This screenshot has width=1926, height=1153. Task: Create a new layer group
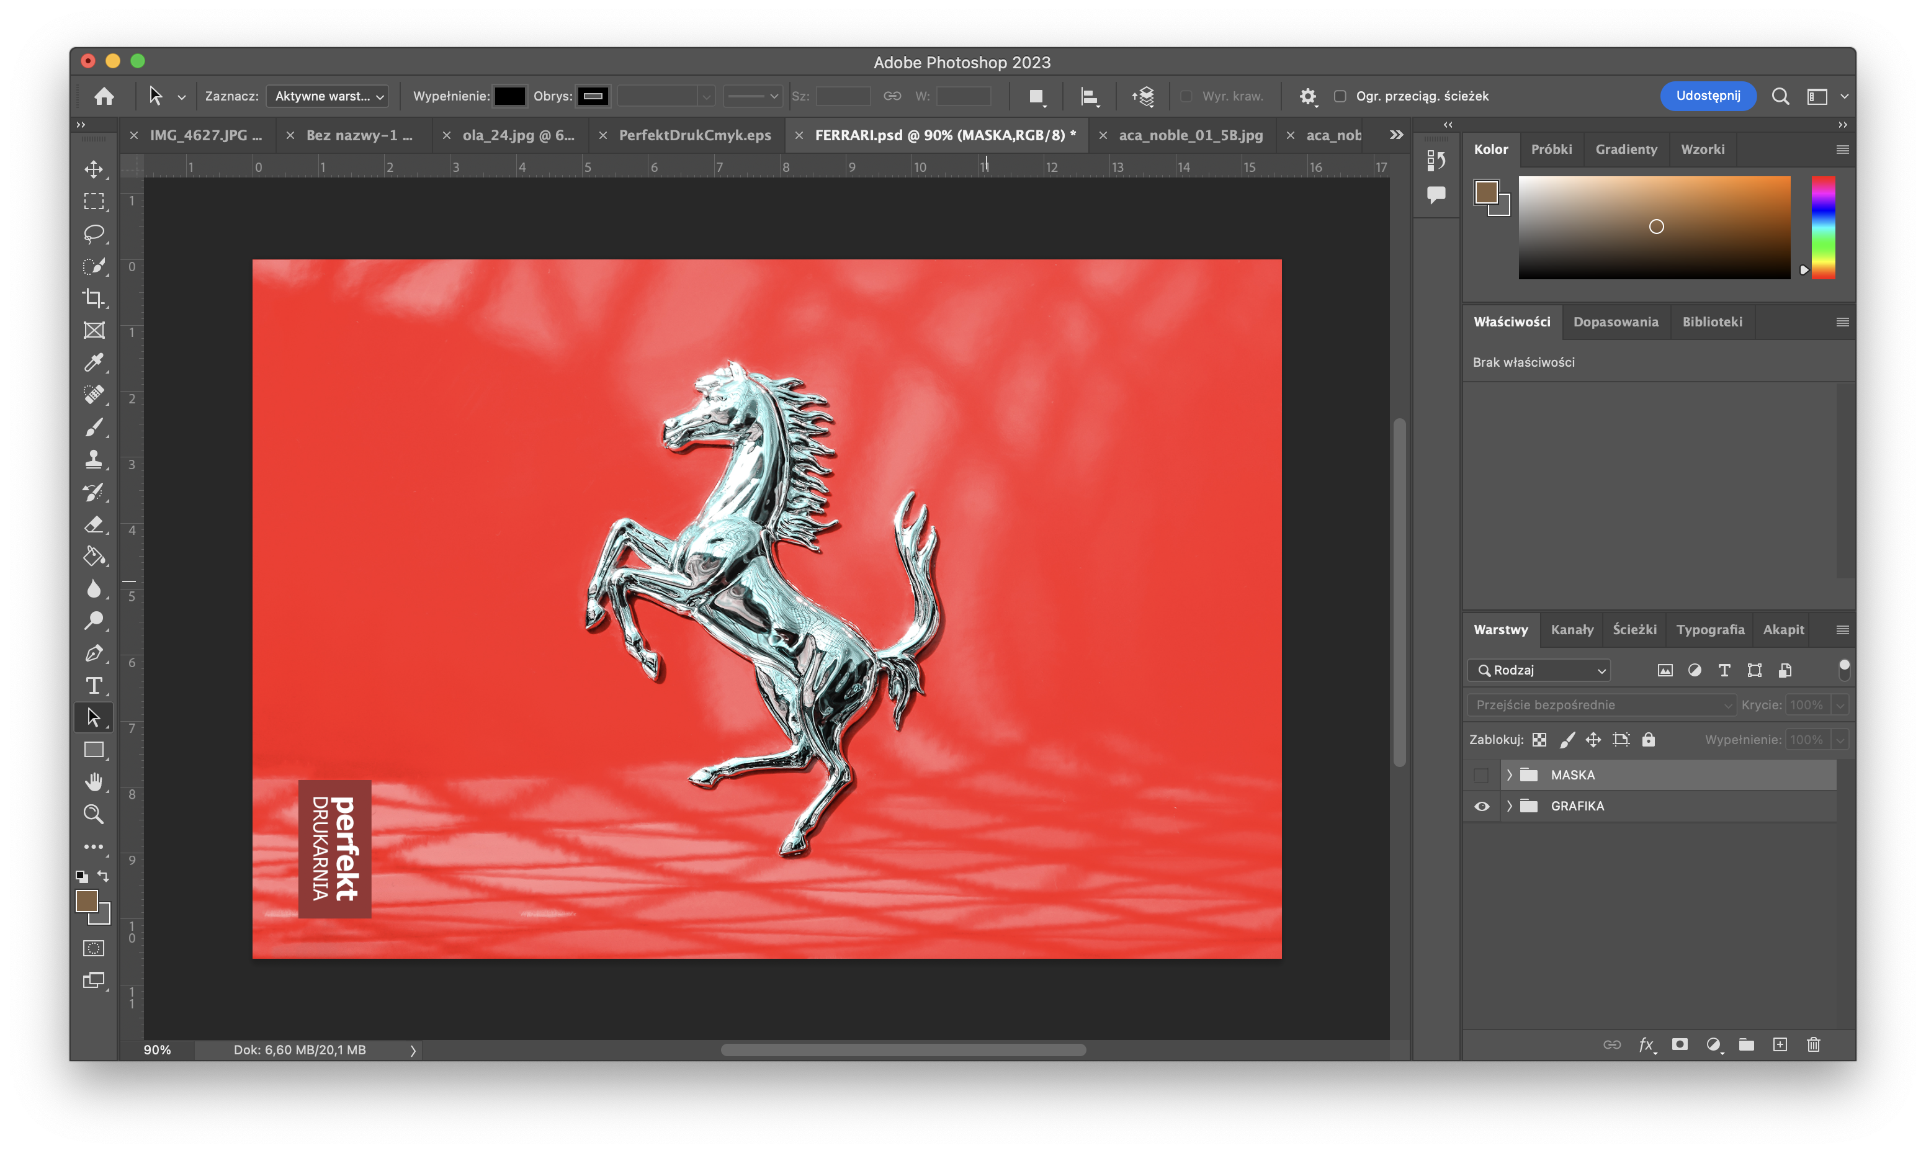point(1747,1045)
